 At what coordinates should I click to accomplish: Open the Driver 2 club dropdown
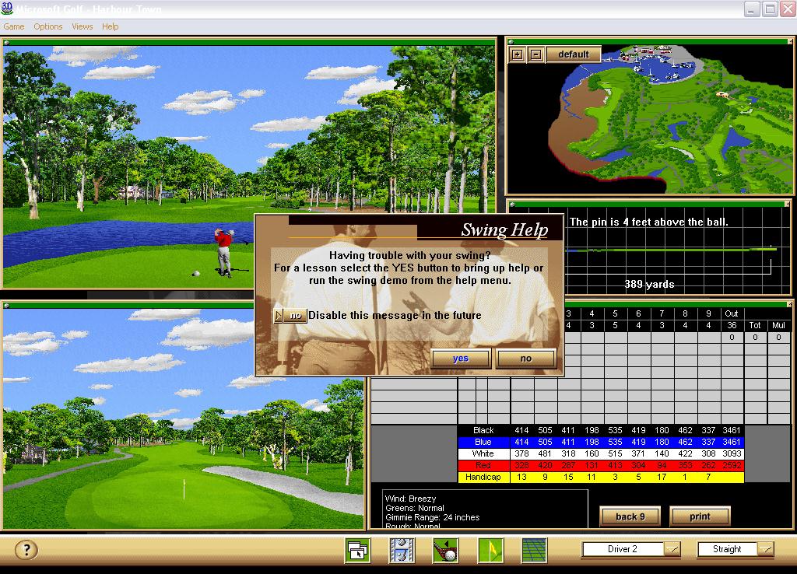tap(672, 549)
